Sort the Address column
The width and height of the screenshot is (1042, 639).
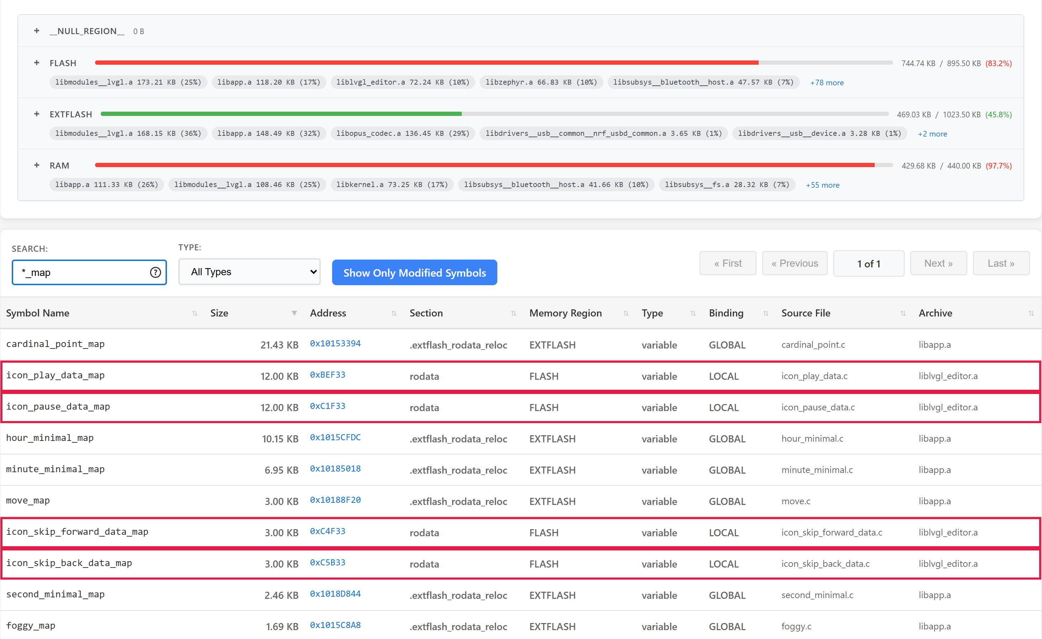coord(394,313)
